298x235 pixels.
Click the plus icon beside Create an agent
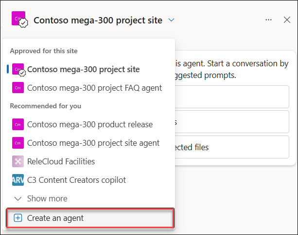coord(18,218)
